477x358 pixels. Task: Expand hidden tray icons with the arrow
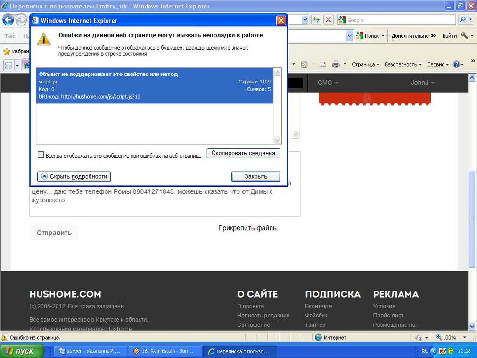point(434,351)
